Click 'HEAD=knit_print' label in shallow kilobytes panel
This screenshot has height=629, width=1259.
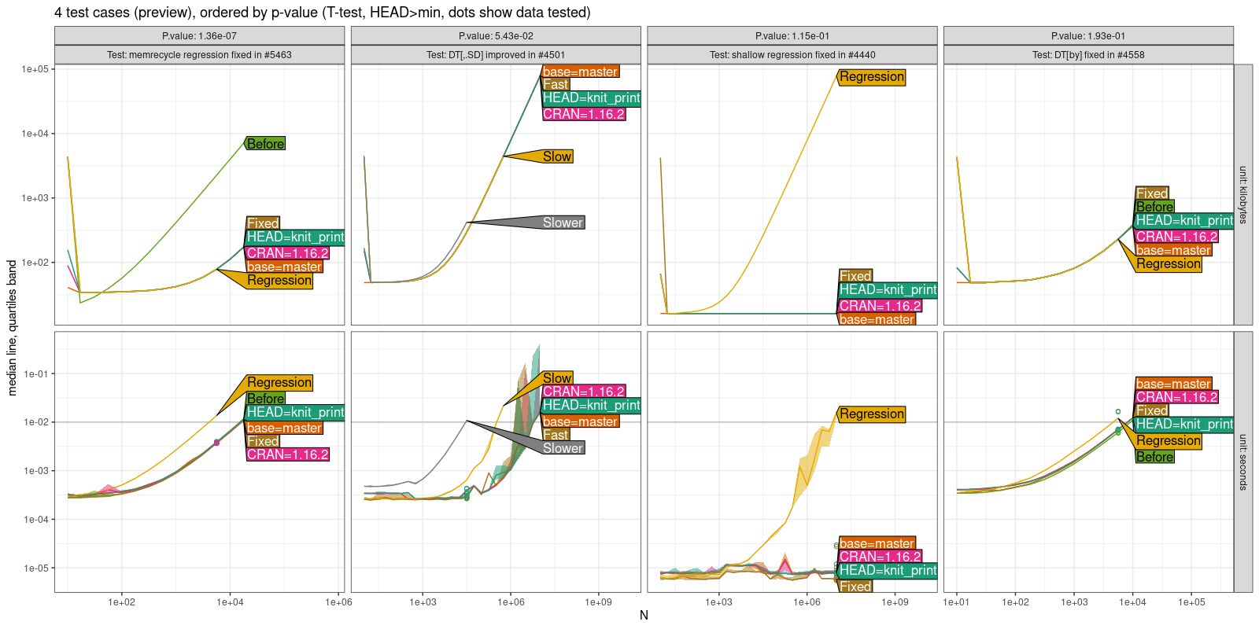[888, 290]
